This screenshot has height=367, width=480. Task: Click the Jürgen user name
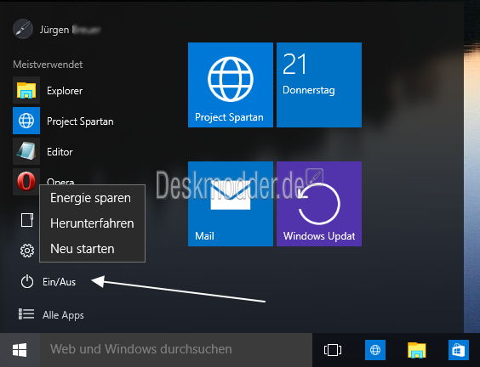click(x=54, y=30)
